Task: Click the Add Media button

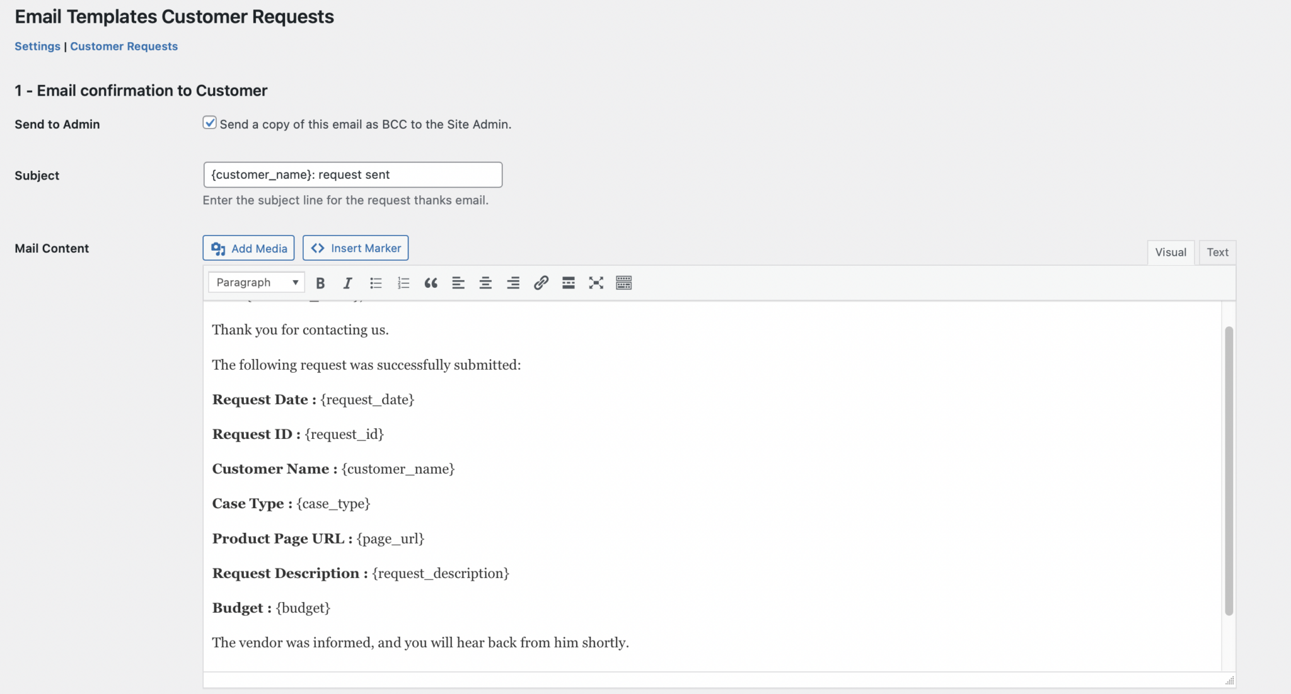Action: click(x=248, y=247)
